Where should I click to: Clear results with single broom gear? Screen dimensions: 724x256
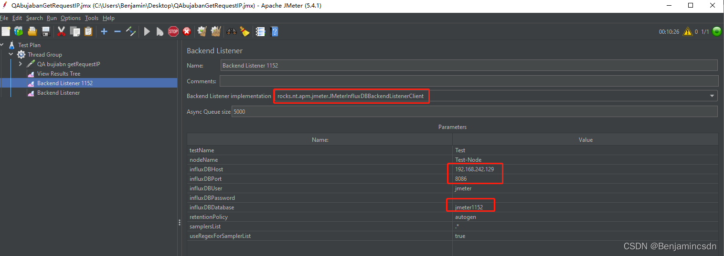[202, 31]
